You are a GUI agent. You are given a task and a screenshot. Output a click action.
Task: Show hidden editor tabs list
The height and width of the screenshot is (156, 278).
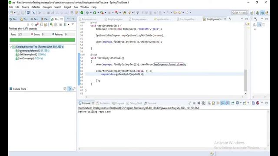coord(230,19)
